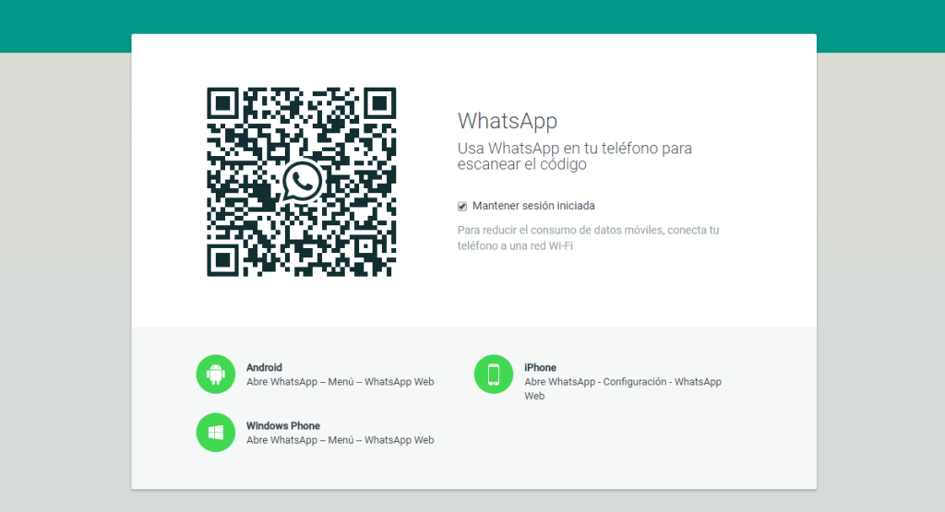
Task: Click the Windows Phone 'Abre WhatsApp' instructions
Action: point(340,440)
